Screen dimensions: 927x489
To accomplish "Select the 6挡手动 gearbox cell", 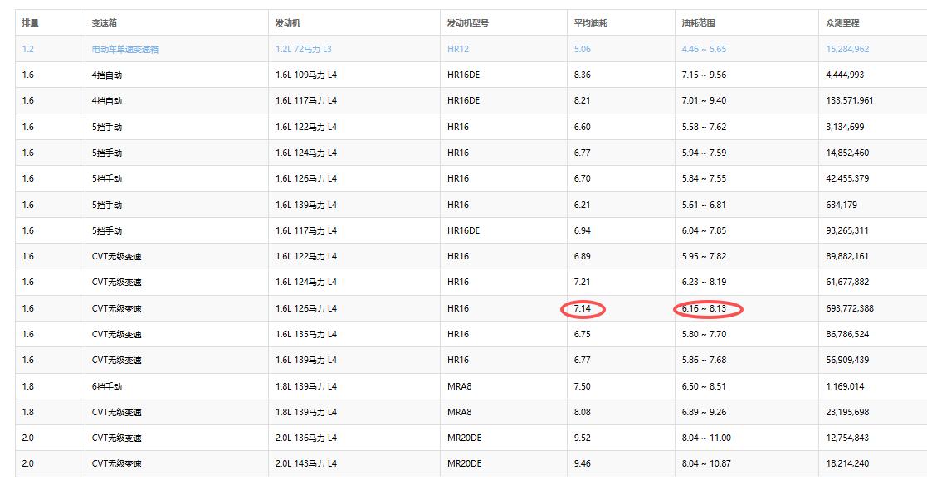I will point(107,386).
